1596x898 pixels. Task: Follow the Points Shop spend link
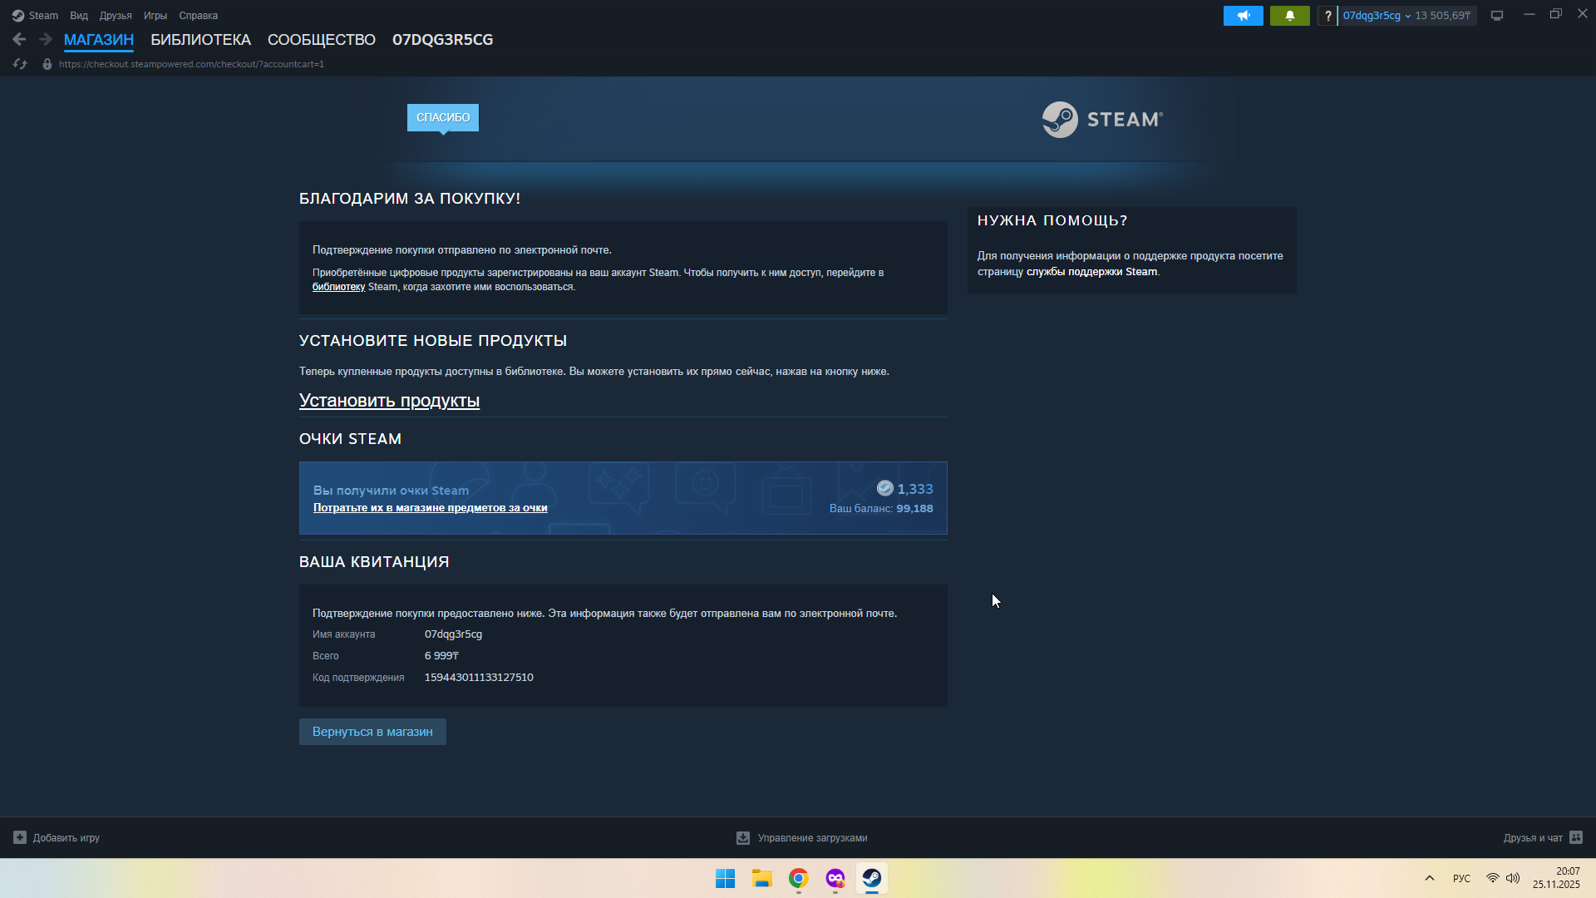pyautogui.click(x=430, y=508)
